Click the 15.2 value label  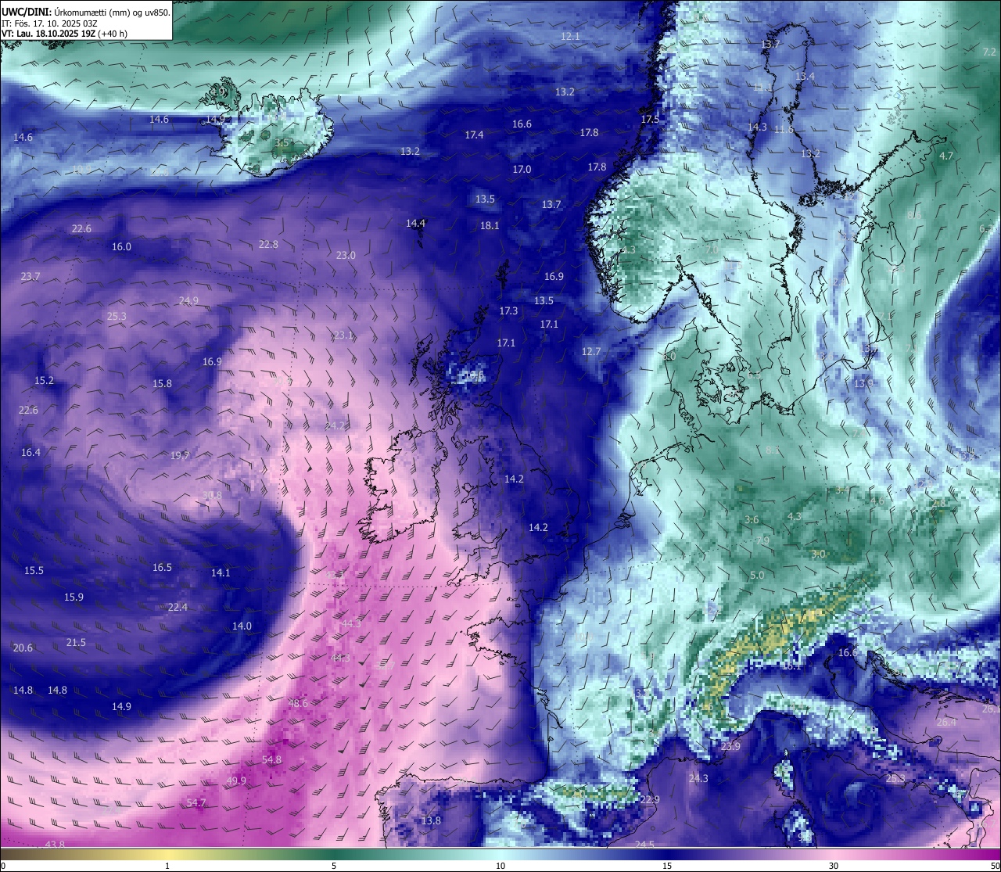coord(44,381)
